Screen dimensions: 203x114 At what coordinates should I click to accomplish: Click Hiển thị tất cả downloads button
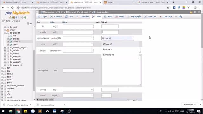pos(190,104)
